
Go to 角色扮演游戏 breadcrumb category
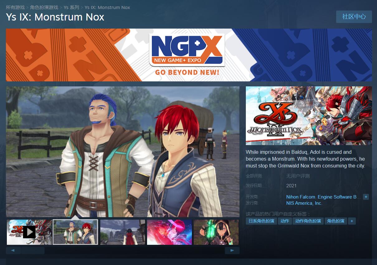(44, 7)
